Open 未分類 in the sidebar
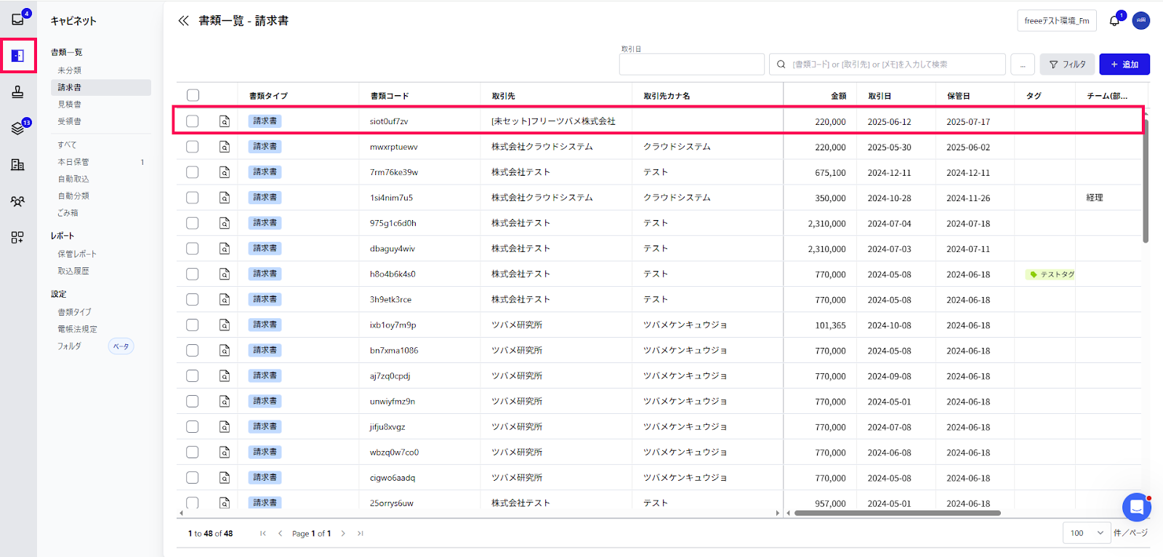 point(70,70)
